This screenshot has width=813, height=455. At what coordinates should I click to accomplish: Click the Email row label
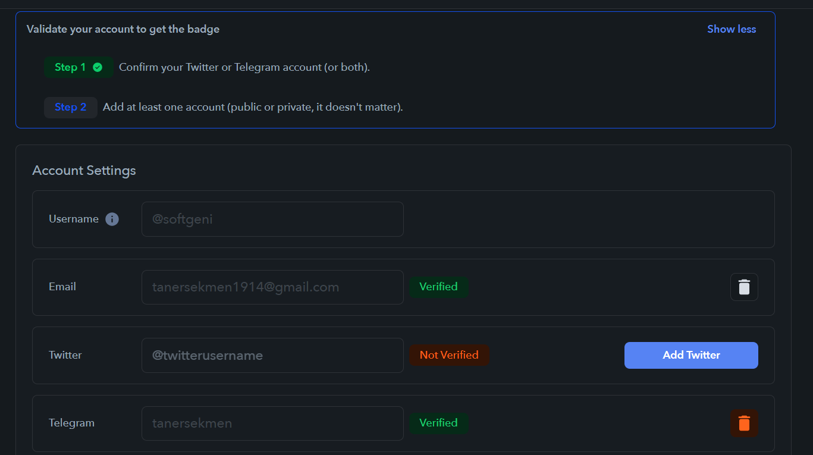[62, 287]
